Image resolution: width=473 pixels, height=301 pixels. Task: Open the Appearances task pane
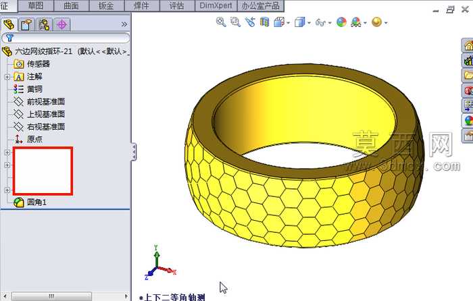coord(468,121)
